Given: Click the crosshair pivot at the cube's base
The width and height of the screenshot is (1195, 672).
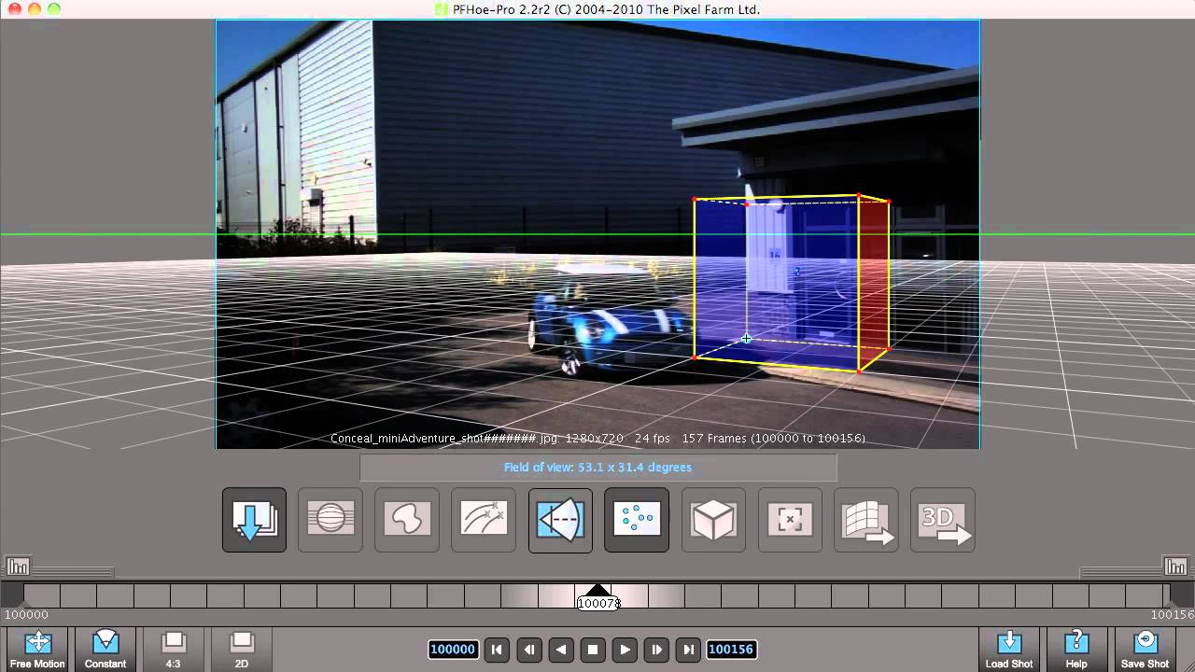Looking at the screenshot, I should pyautogui.click(x=746, y=338).
